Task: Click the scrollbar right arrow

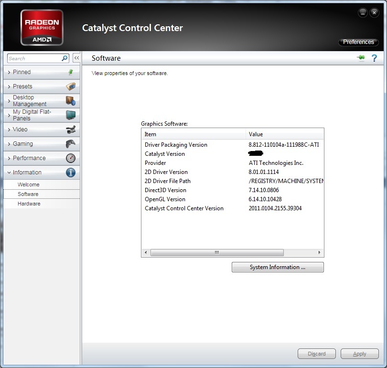Action: click(319, 252)
